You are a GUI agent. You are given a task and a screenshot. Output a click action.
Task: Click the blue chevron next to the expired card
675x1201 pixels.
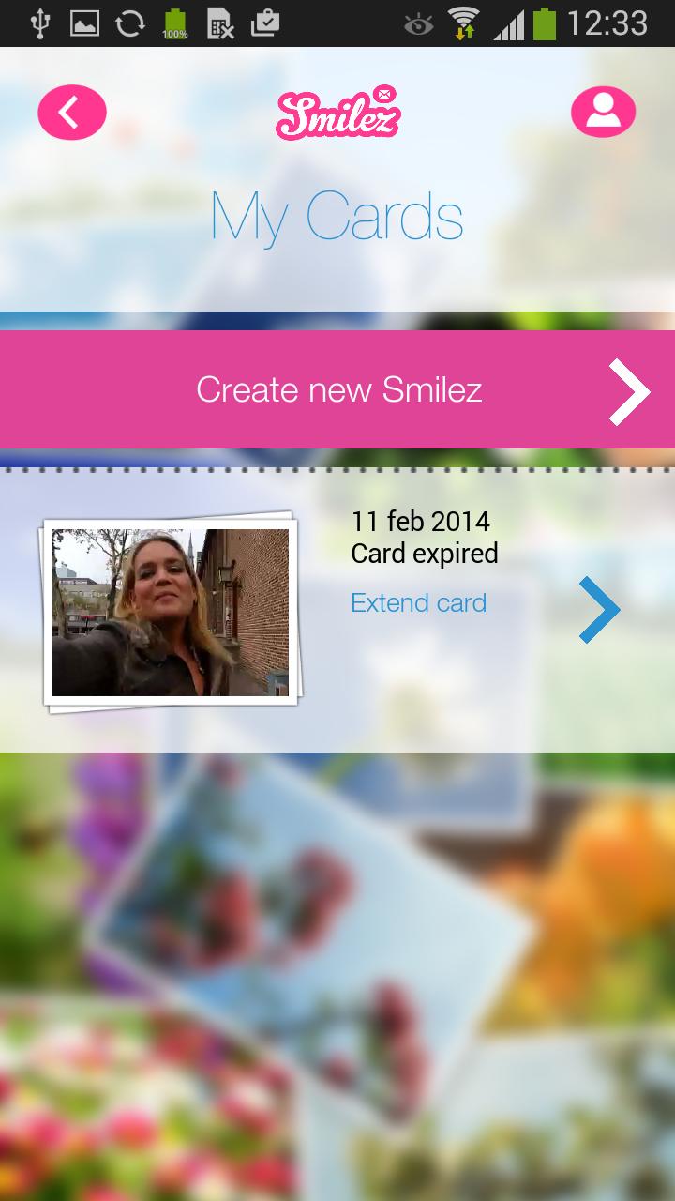[x=599, y=610]
